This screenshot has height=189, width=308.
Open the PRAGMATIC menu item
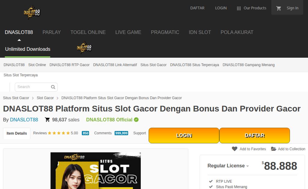(165, 32)
